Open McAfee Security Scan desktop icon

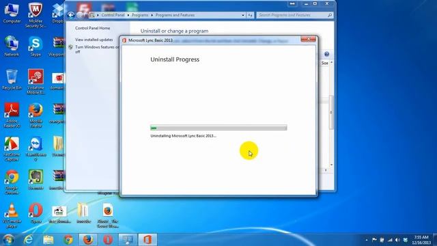tap(36, 15)
